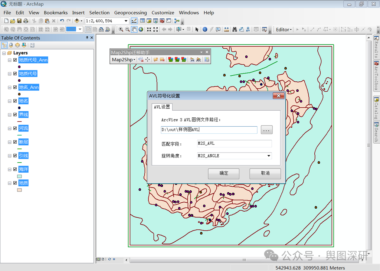This screenshot has height=271, width=380.
Task: Collapse the Layers tree node
Action: point(4,53)
